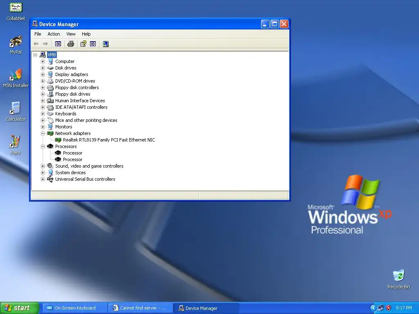Show hidden tray icons arrow

pyautogui.click(x=373, y=308)
